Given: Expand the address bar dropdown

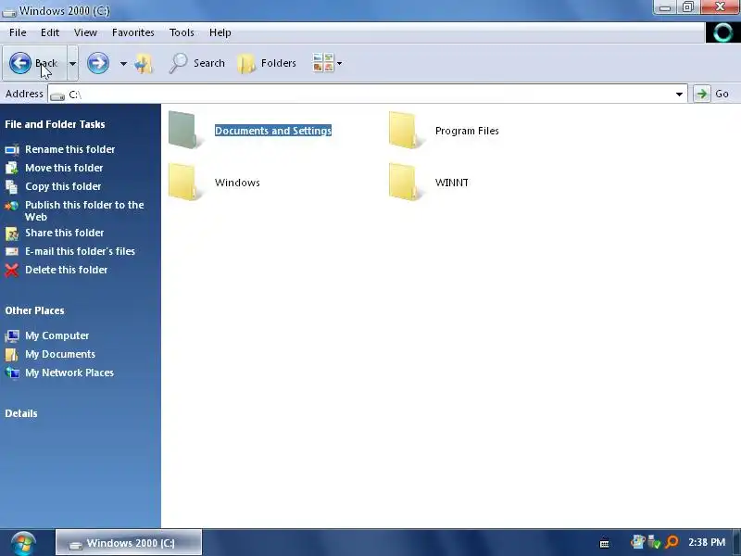Looking at the screenshot, I should click(679, 95).
